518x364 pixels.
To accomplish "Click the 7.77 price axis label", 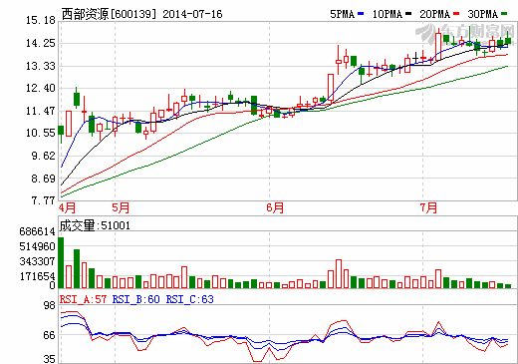I will coord(43,200).
